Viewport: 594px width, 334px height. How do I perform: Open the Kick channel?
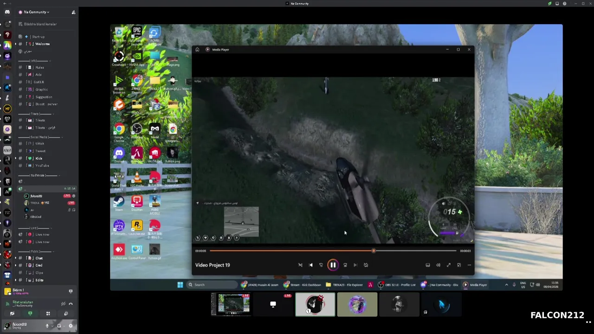39,158
